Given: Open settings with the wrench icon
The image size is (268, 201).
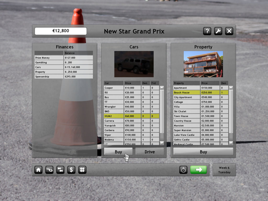Looking at the screenshot, I should (x=218, y=31).
